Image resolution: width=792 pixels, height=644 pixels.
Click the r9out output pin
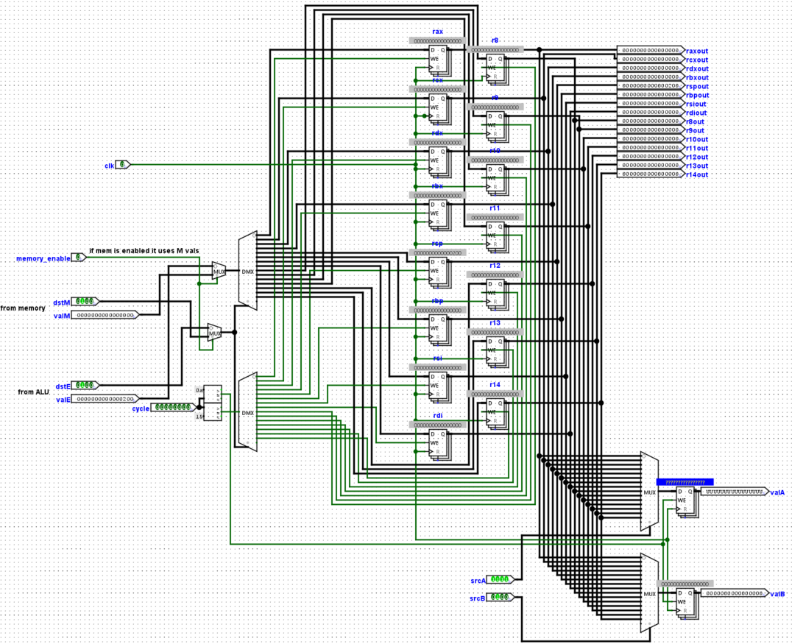651,130
